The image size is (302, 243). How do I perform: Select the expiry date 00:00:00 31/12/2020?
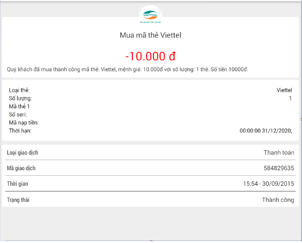pyautogui.click(x=266, y=131)
